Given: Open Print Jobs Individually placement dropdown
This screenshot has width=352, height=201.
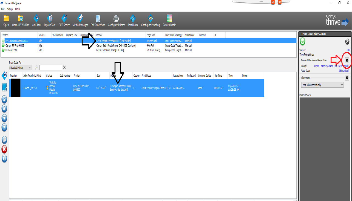Looking at the screenshot, I should [x=322, y=85].
